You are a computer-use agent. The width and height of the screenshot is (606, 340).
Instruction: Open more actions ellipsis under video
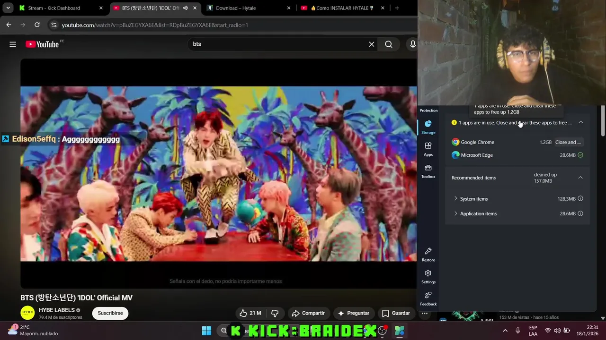[425, 313]
